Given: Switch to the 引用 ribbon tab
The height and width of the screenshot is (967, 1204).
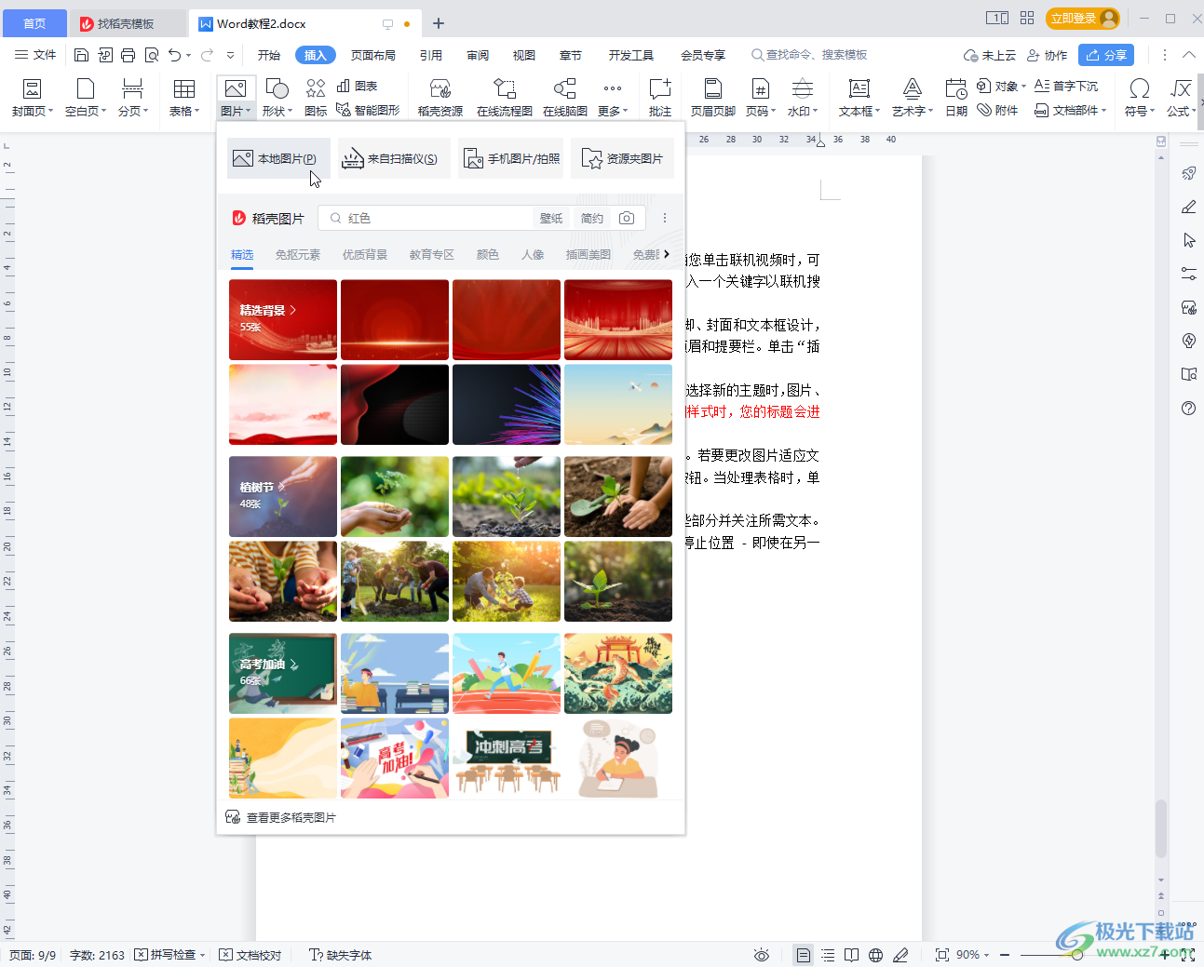Looking at the screenshot, I should click(431, 55).
